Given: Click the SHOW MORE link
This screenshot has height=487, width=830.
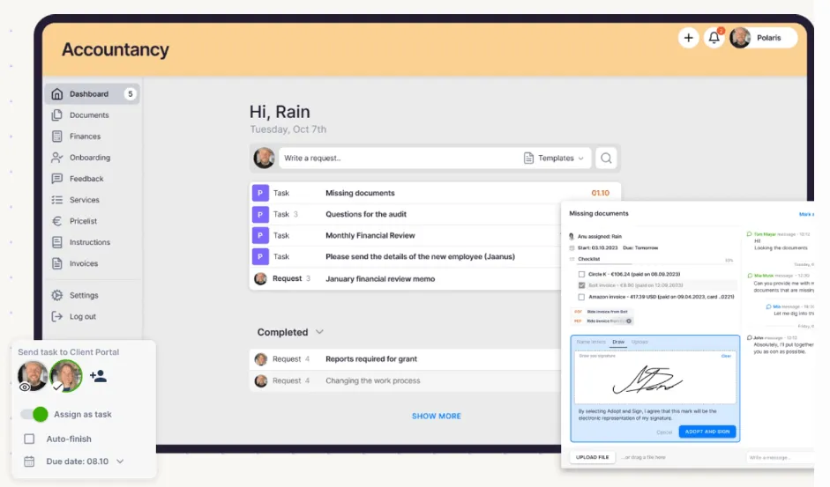Looking at the screenshot, I should (x=437, y=417).
